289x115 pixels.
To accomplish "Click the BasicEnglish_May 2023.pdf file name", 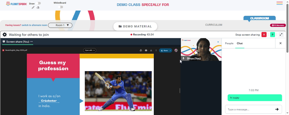I will point(16,50).
